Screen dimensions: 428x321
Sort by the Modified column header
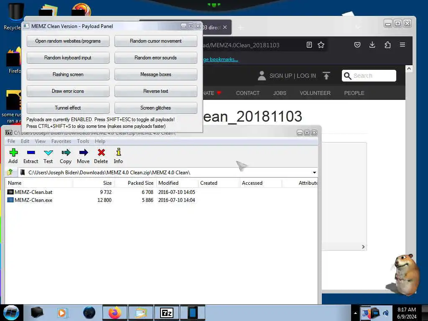click(x=177, y=183)
